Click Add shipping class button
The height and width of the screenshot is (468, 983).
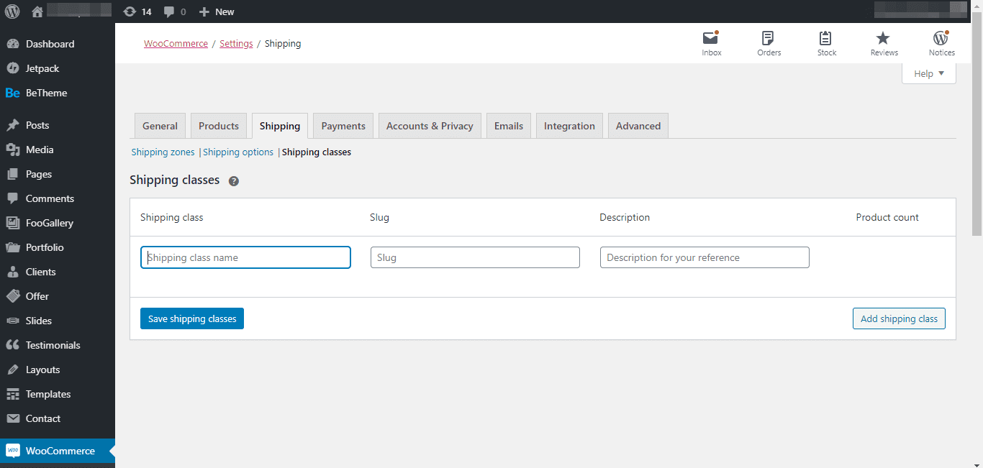point(899,318)
